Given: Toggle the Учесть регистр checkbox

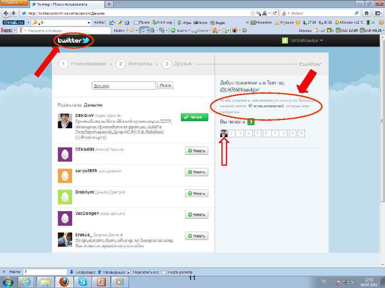Looking at the screenshot, I should coord(164,272).
